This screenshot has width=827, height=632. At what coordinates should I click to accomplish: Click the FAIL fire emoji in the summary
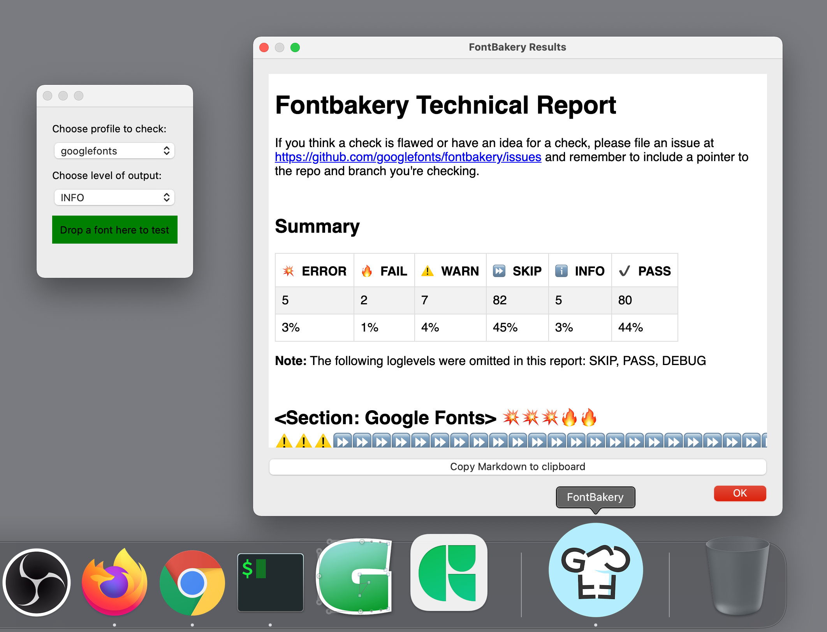coord(366,271)
